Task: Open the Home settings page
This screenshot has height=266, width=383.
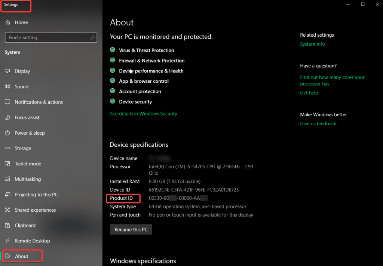Action: [x=21, y=22]
